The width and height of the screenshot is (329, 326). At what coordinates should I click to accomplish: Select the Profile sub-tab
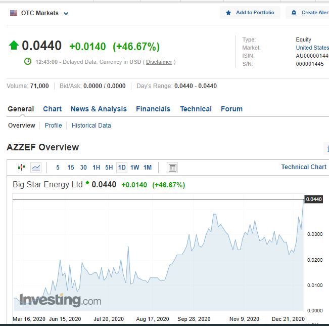click(x=53, y=126)
